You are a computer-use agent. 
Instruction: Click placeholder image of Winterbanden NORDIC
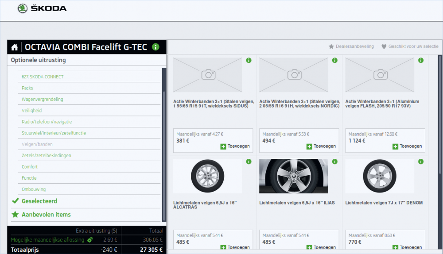294,75
